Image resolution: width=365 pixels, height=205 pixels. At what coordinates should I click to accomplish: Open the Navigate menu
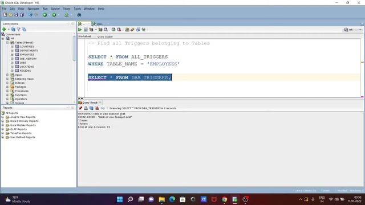[33, 9]
